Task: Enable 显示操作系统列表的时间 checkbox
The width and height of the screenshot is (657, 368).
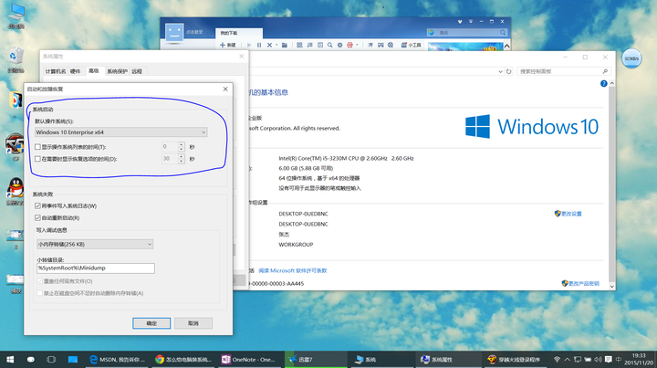Action: coord(37,147)
